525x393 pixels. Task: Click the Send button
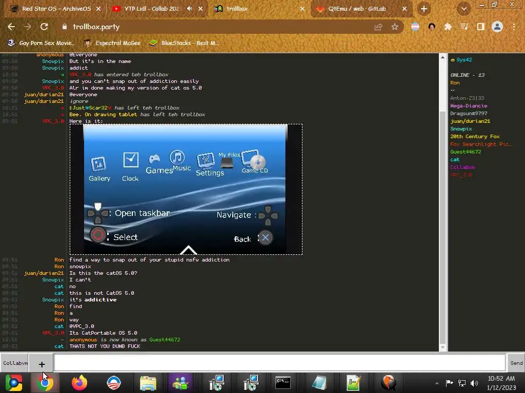click(x=516, y=363)
